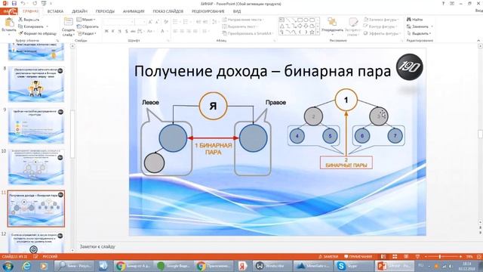
Task: Toggle text shadow S formatting
Action: tap(126, 31)
